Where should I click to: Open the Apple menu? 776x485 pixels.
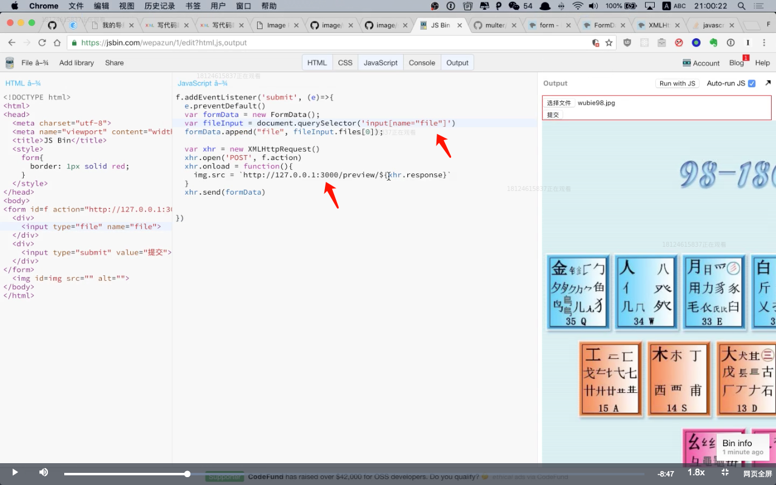(14, 6)
